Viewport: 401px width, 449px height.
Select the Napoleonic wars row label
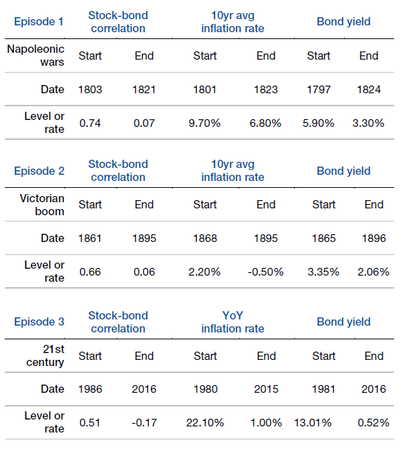point(36,56)
